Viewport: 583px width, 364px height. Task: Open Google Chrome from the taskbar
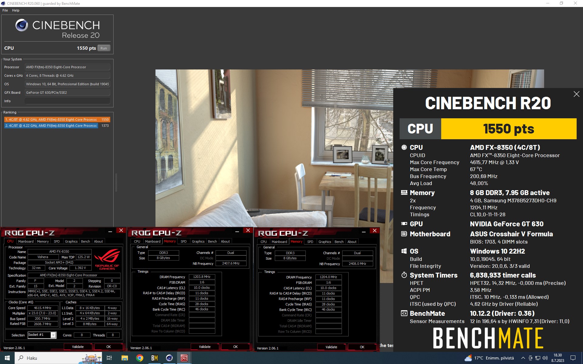pyautogui.click(x=140, y=358)
